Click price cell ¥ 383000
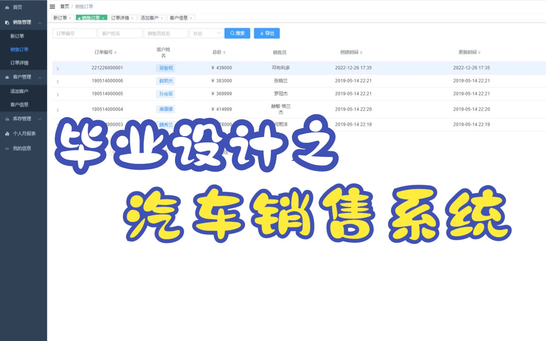The width and height of the screenshot is (546, 341). pos(222,81)
